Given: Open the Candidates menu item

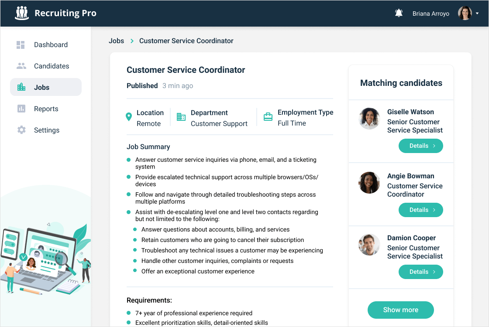Looking at the screenshot, I should [52, 66].
